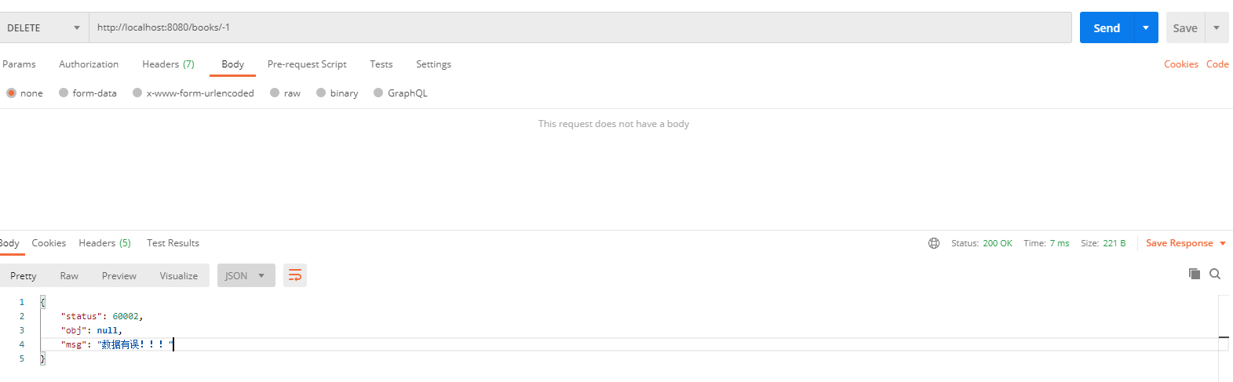Open the response search magnifier icon
Viewport: 1233px width, 382px height.
(x=1215, y=274)
